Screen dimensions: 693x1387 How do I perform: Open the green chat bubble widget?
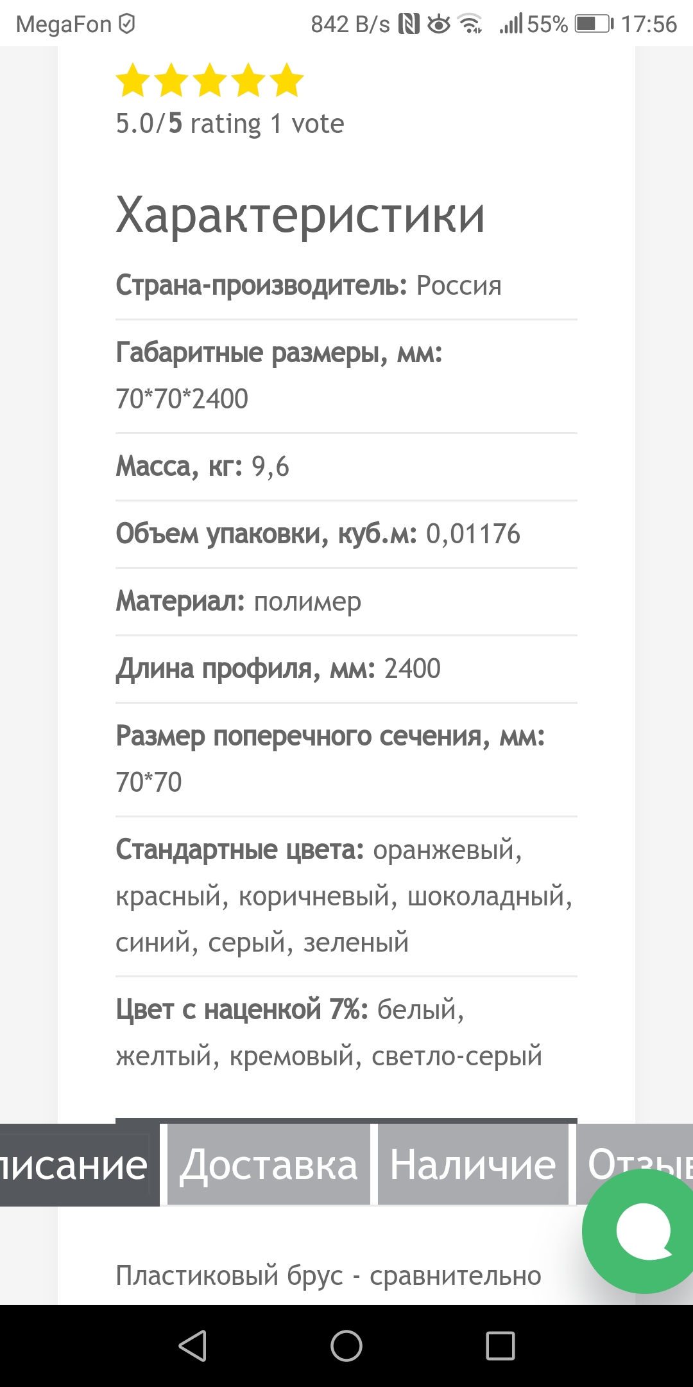tap(642, 1231)
